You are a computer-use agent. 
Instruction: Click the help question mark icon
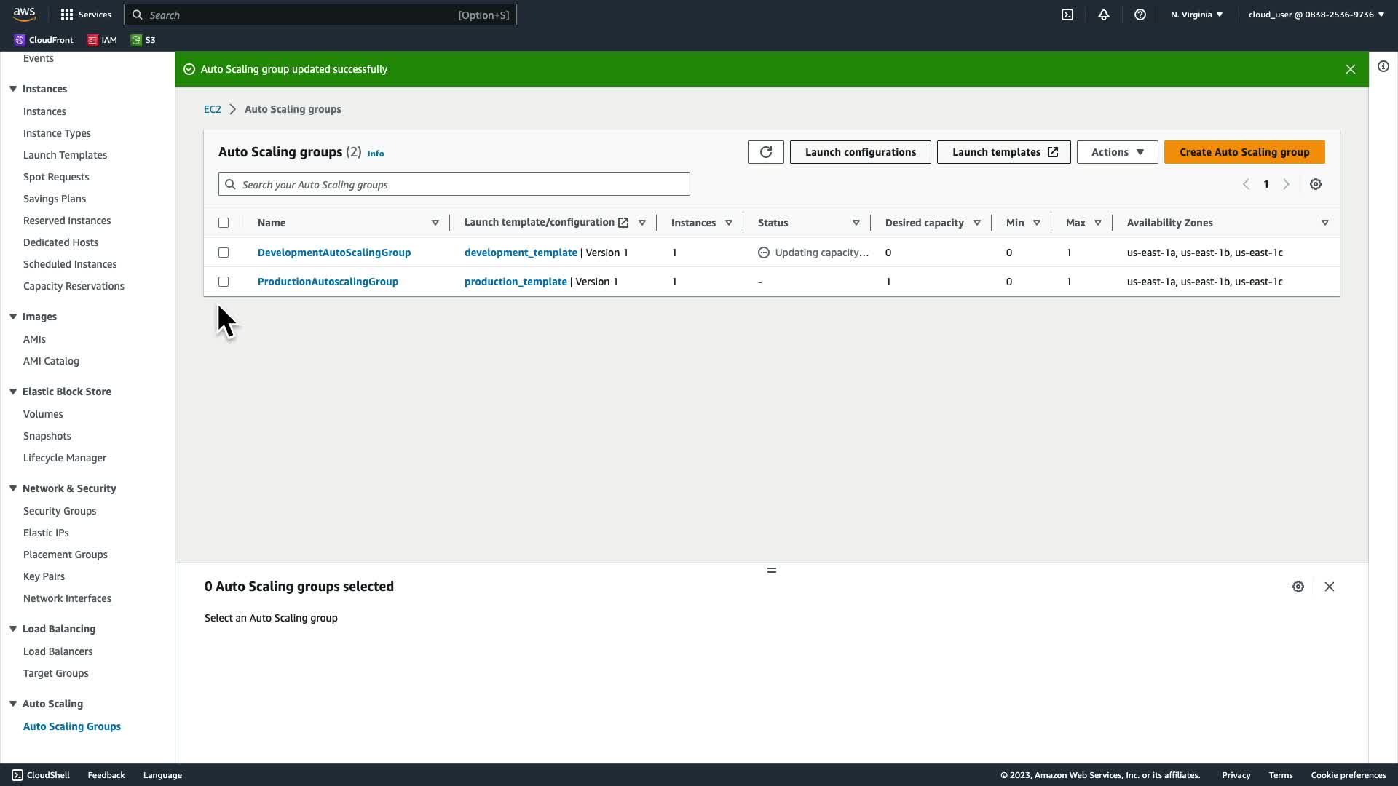[x=1140, y=15]
